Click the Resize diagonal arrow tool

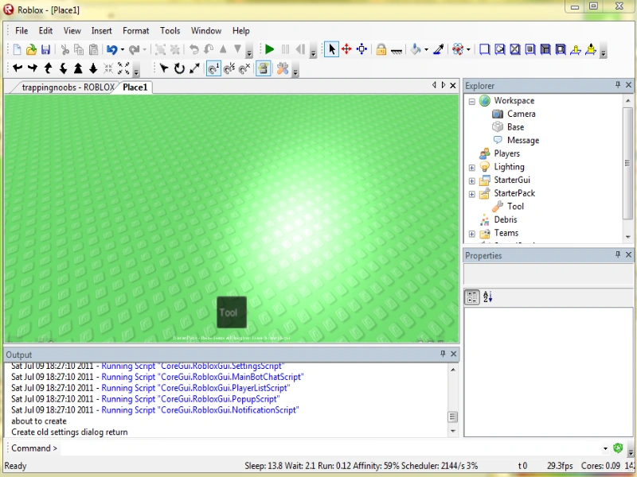(x=194, y=69)
